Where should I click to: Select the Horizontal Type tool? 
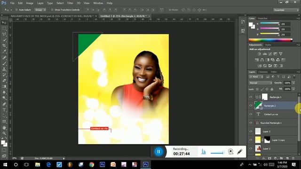[x=4, y=110]
